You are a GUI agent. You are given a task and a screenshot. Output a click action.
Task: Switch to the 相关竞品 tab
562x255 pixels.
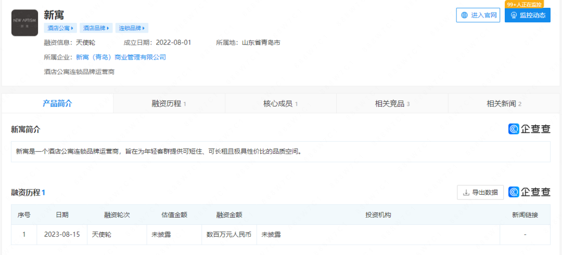(x=392, y=103)
